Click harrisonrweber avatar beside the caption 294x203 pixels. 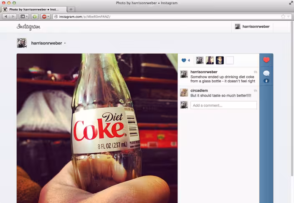(184, 74)
